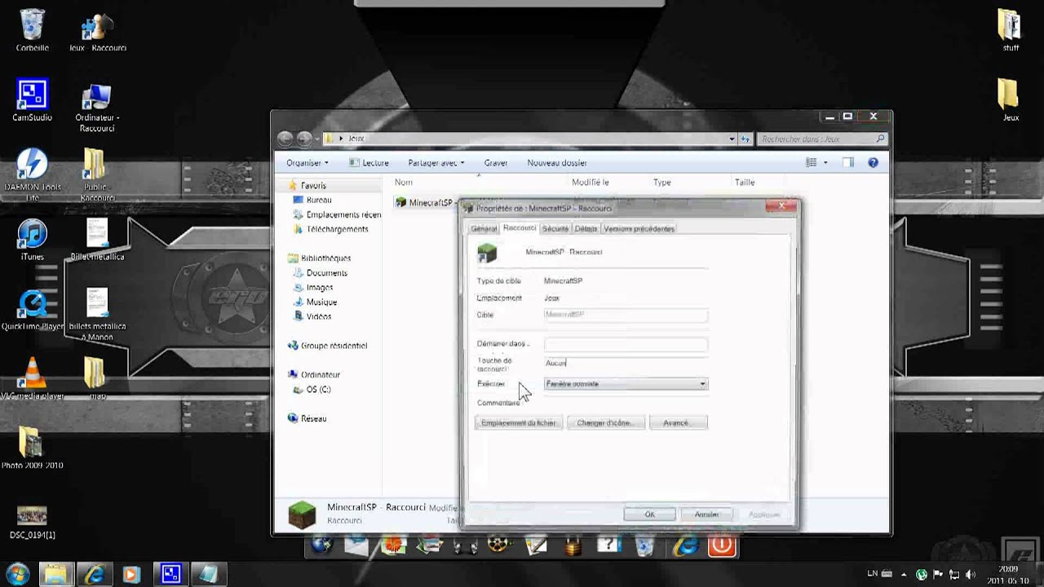Viewport: 1044px width, 587px height.
Task: Click the red power icon in the dock
Action: [721, 545]
